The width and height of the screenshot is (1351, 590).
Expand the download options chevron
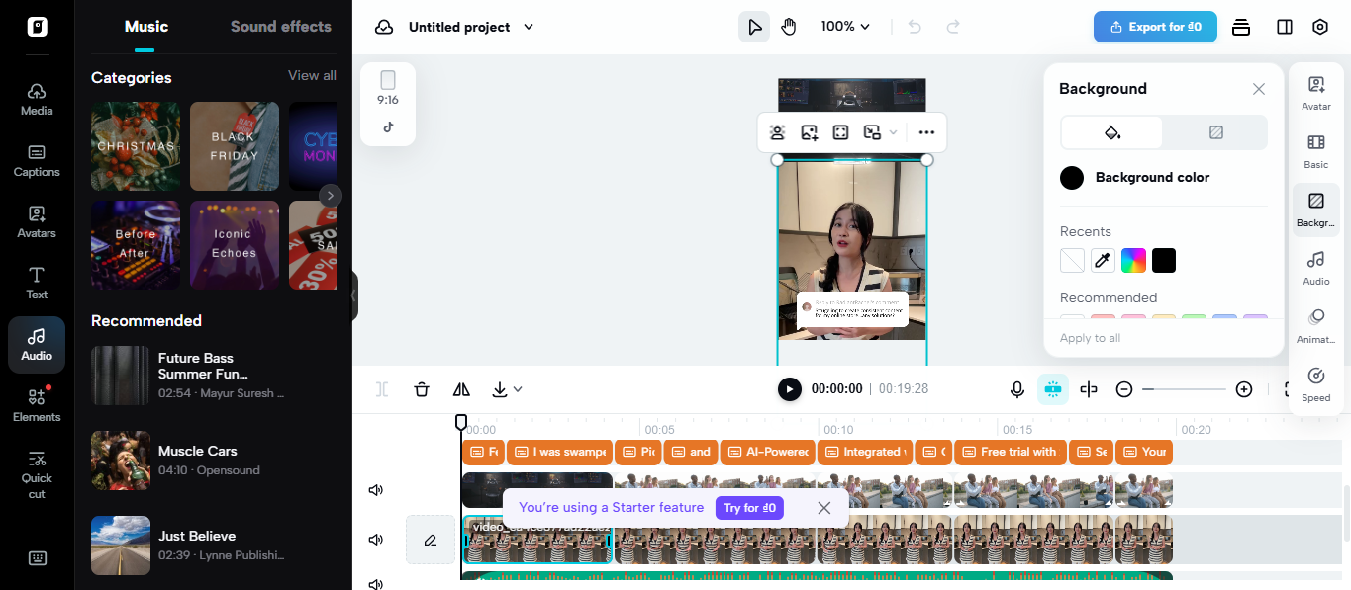click(518, 388)
